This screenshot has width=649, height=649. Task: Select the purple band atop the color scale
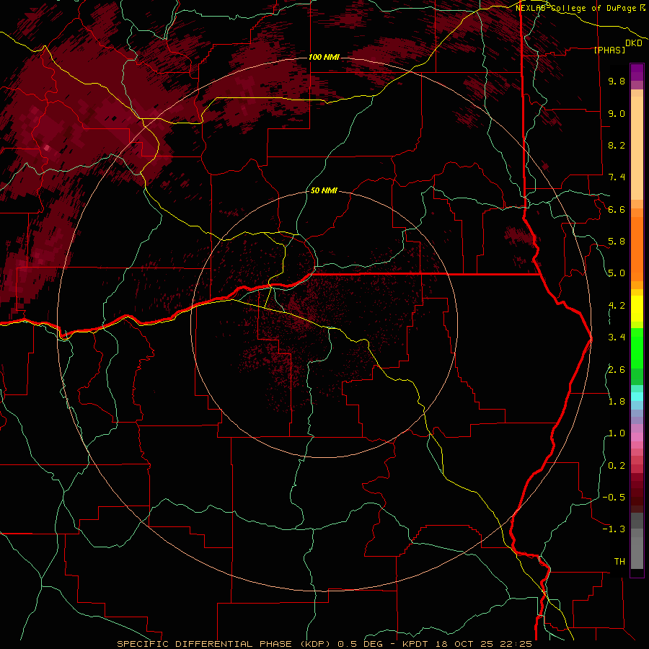pyautogui.click(x=637, y=72)
